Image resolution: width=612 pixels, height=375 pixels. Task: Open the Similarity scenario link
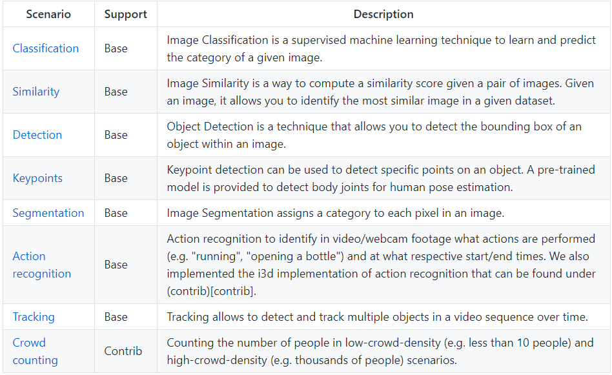pos(36,92)
